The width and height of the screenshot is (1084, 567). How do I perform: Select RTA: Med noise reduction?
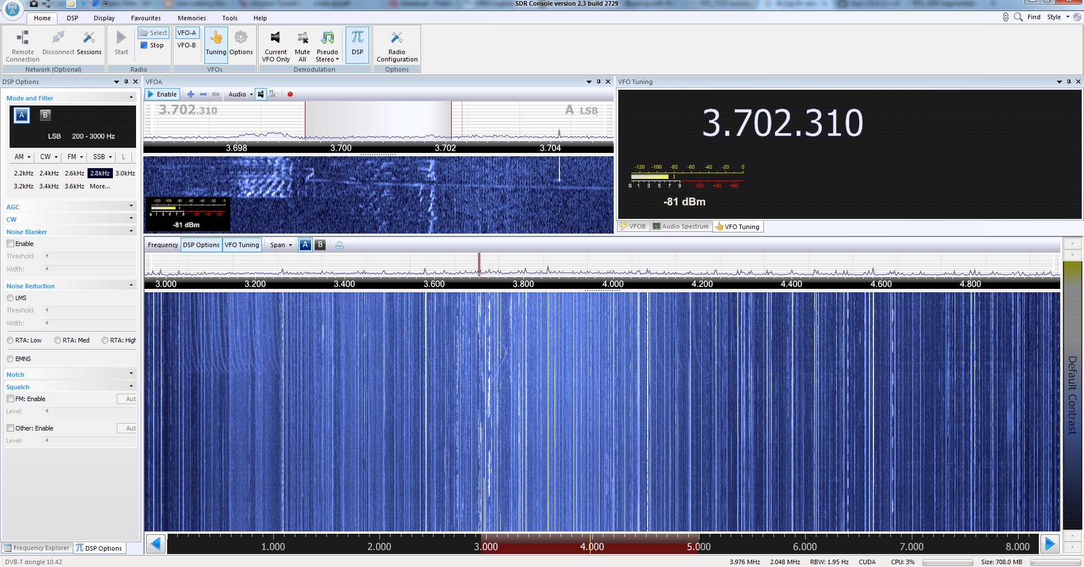[x=58, y=340]
